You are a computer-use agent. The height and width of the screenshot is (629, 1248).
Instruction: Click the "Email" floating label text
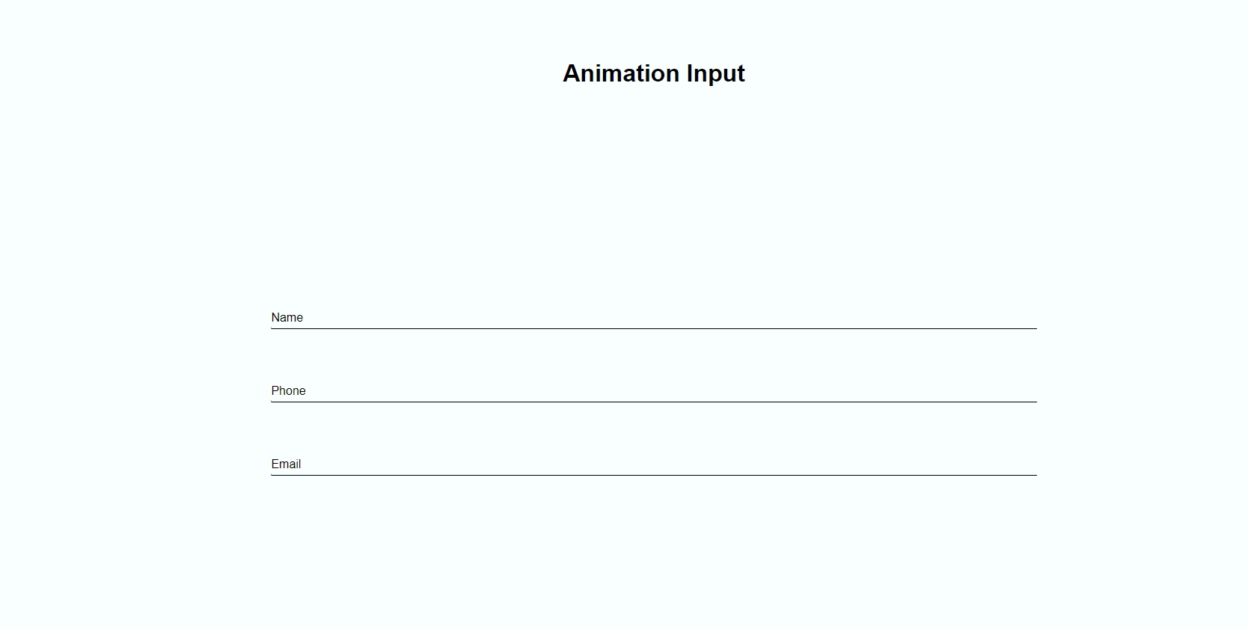(x=286, y=464)
